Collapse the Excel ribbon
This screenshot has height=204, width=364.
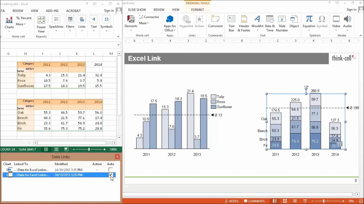pyautogui.click(x=118, y=37)
